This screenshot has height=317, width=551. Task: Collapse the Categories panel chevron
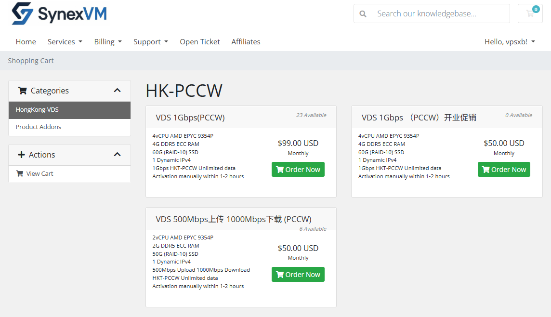click(118, 91)
